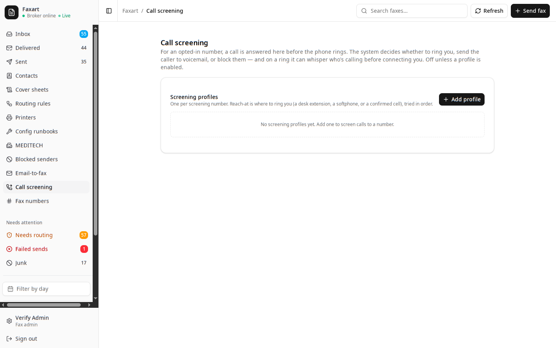This screenshot has height=348, width=556.
Task: Click the Needs routing 57 badge
Action: 84,235
